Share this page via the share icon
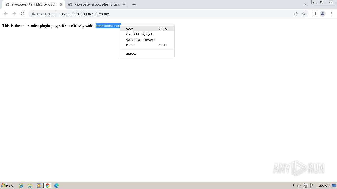337x189 pixels. (x=295, y=14)
